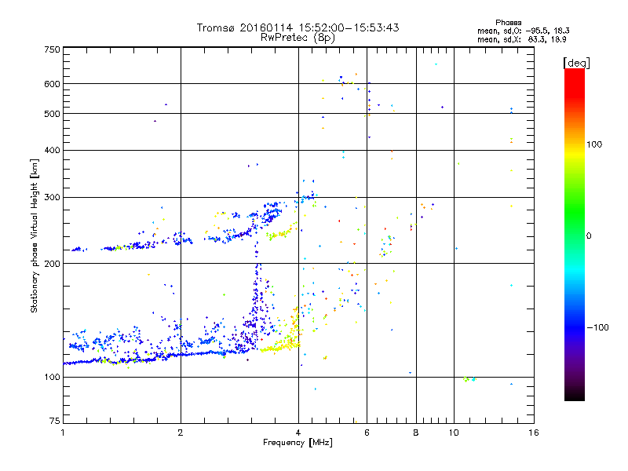Click the 'Phases' header text
Image resolution: width=628 pixels, height=471 pixels.
pos(508,23)
